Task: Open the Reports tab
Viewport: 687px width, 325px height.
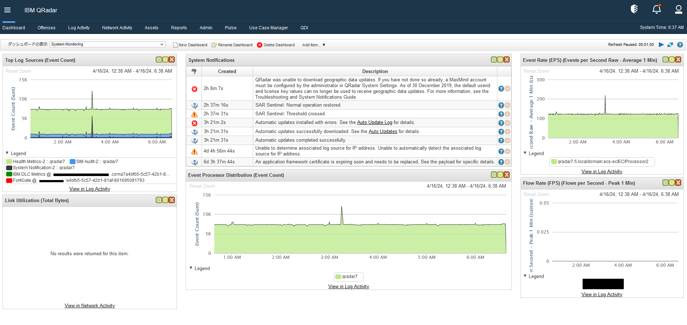Action: click(x=179, y=28)
